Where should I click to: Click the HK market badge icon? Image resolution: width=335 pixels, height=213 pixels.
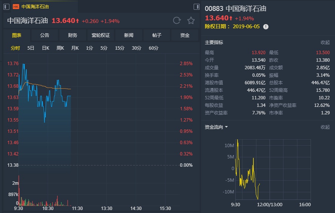[x=16, y=7]
